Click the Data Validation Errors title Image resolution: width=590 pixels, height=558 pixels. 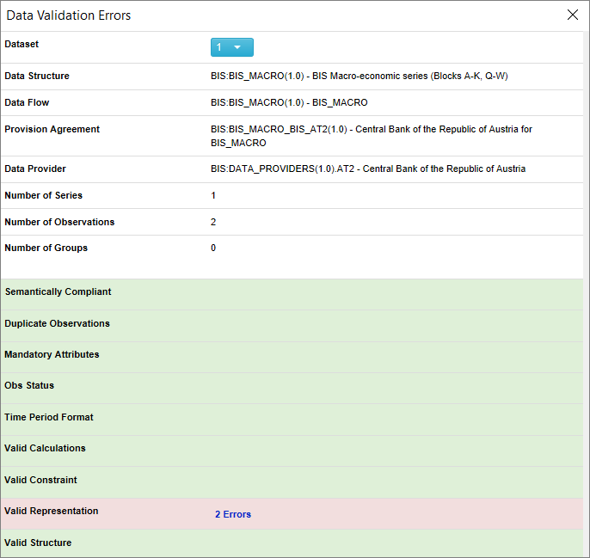(x=69, y=15)
